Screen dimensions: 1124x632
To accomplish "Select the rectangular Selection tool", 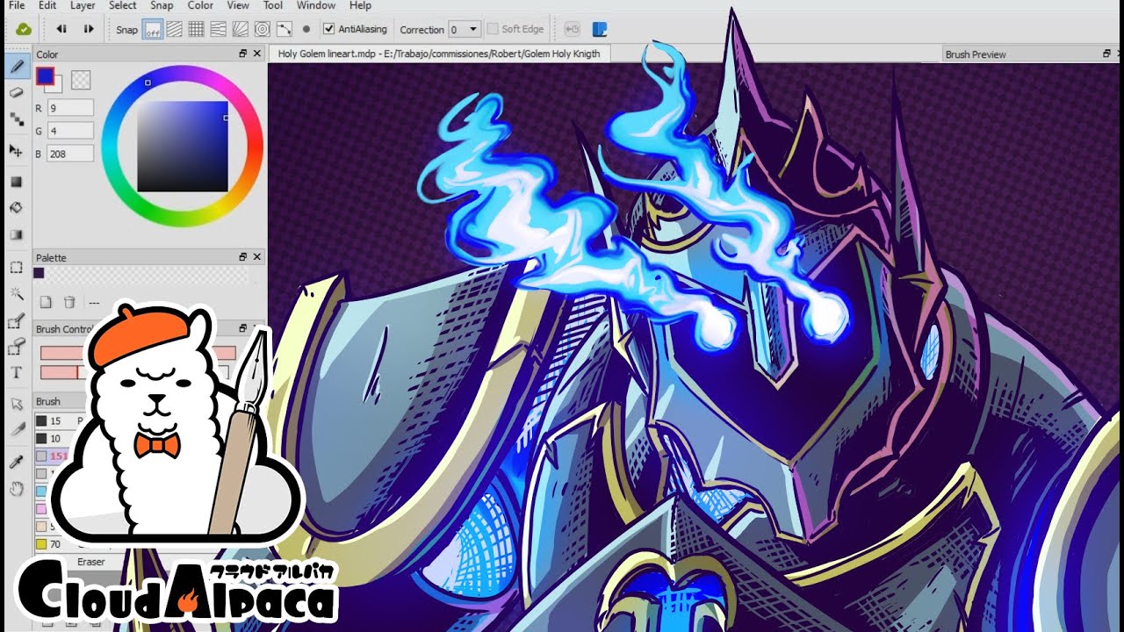I will [x=16, y=268].
